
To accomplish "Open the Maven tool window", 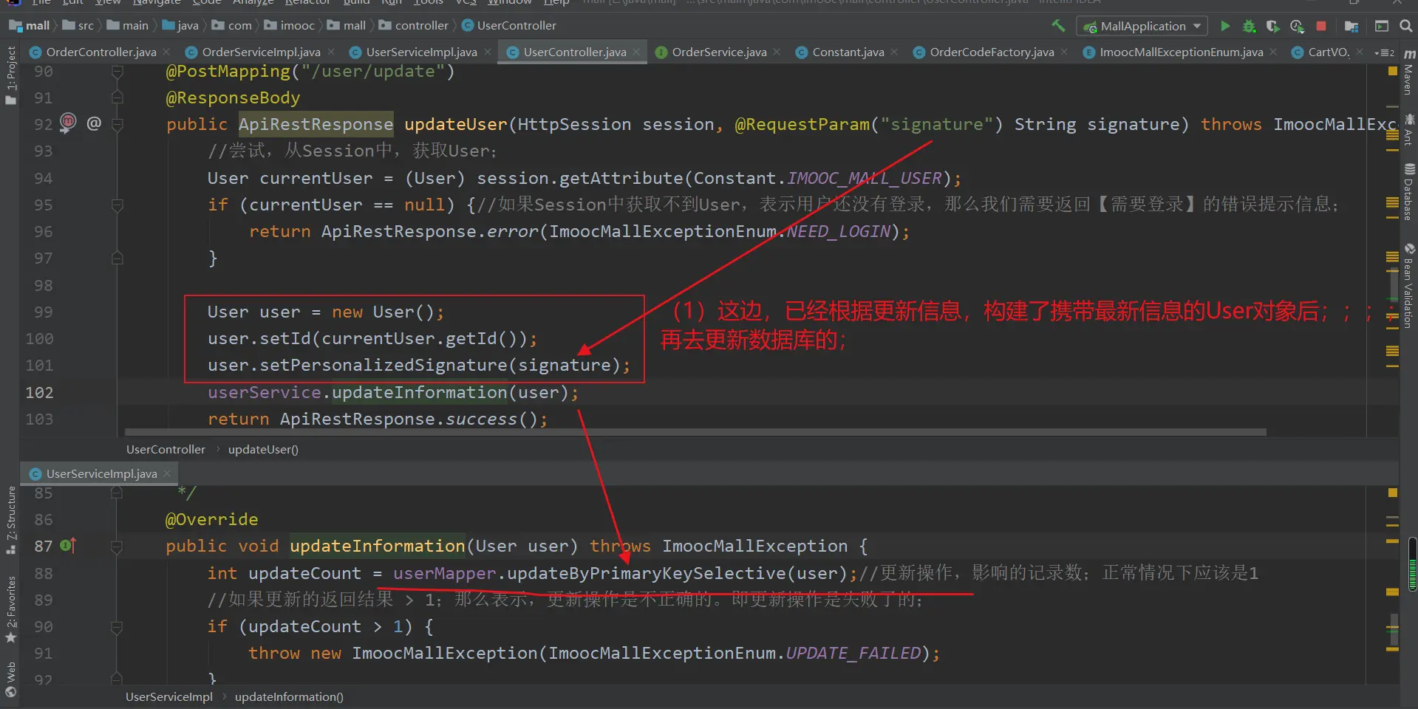I will (x=1409, y=72).
